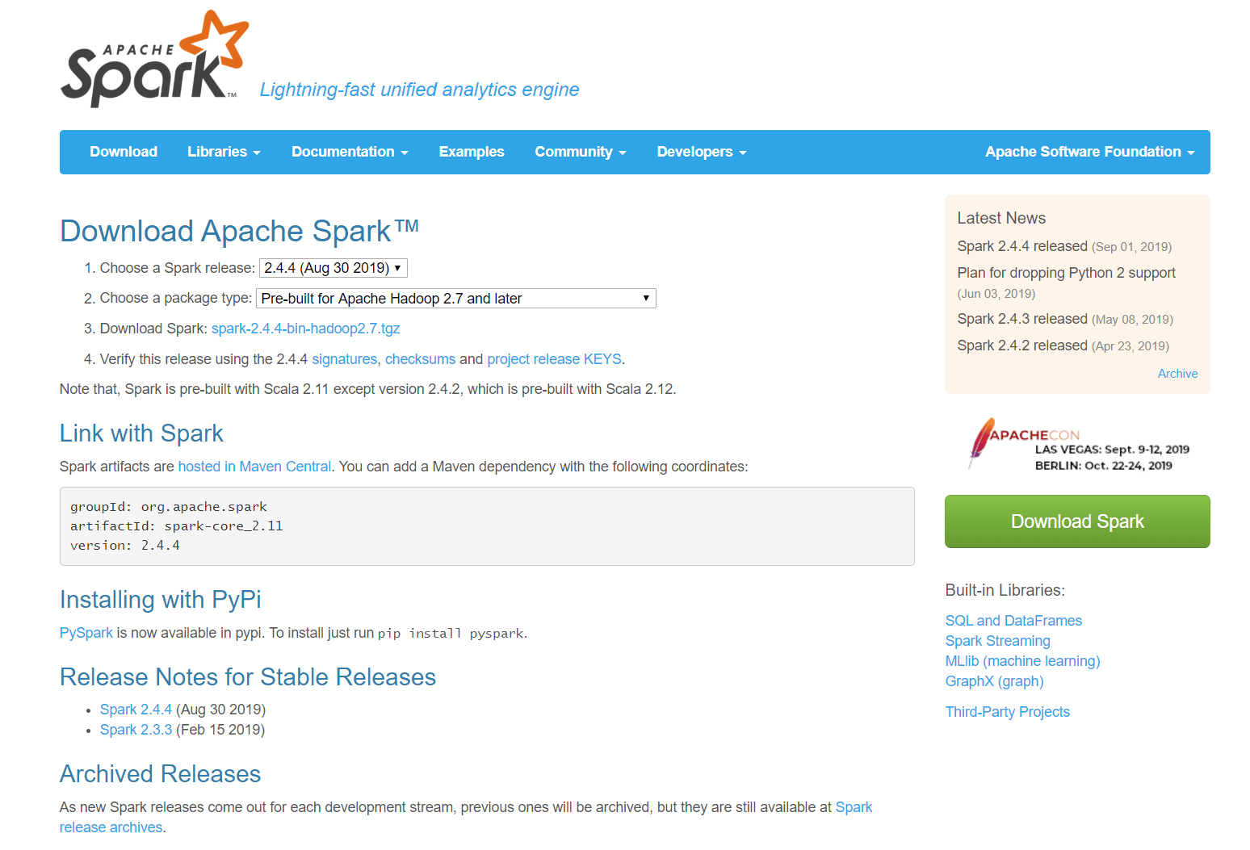Follow the hosted in Maven Central link
The image size is (1250, 850).
click(254, 467)
